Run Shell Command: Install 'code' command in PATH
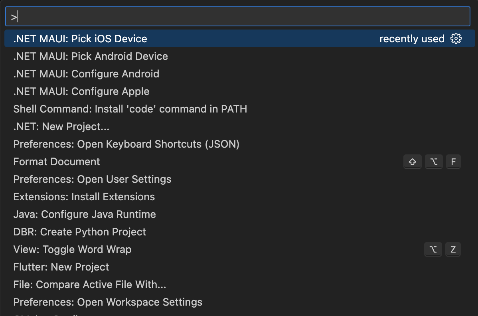Viewport: 478px width, 316px height. [x=130, y=109]
